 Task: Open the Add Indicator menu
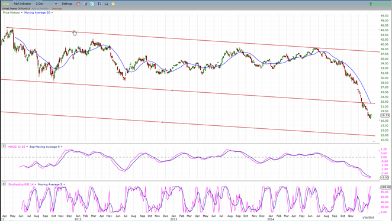point(23,4)
